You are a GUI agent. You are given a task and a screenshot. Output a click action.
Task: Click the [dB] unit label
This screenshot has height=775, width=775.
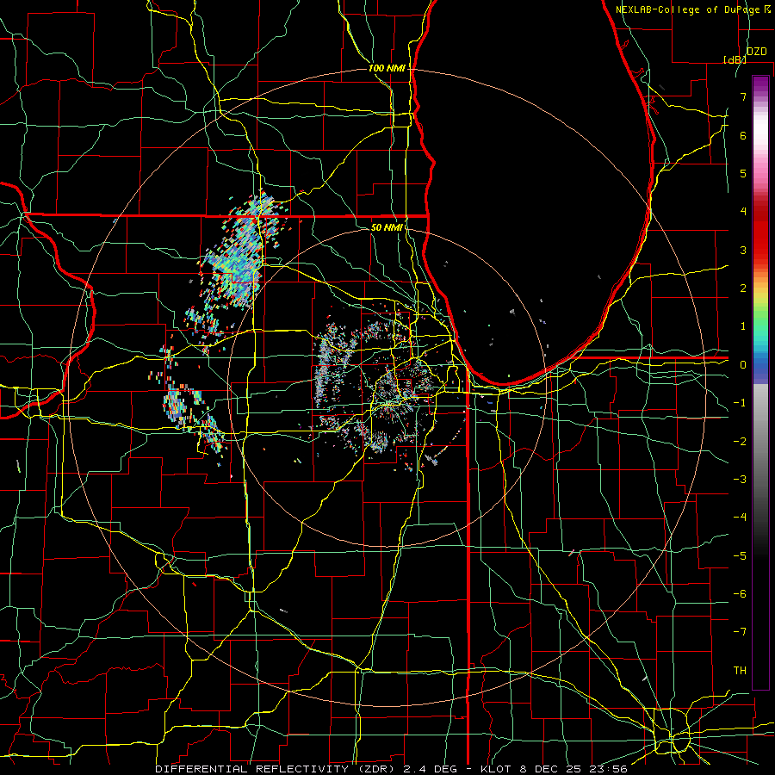(735, 59)
